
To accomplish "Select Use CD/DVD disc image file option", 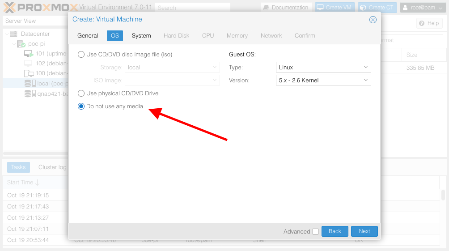I will [x=81, y=55].
